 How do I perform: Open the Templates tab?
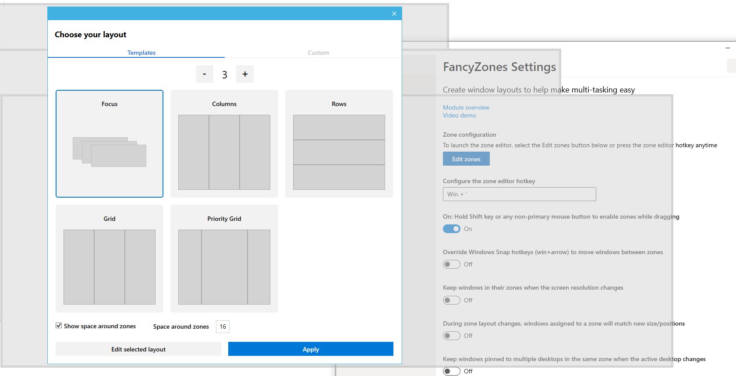(x=141, y=53)
